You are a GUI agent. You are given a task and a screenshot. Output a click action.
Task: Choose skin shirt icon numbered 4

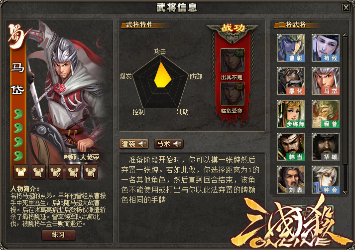91,172
